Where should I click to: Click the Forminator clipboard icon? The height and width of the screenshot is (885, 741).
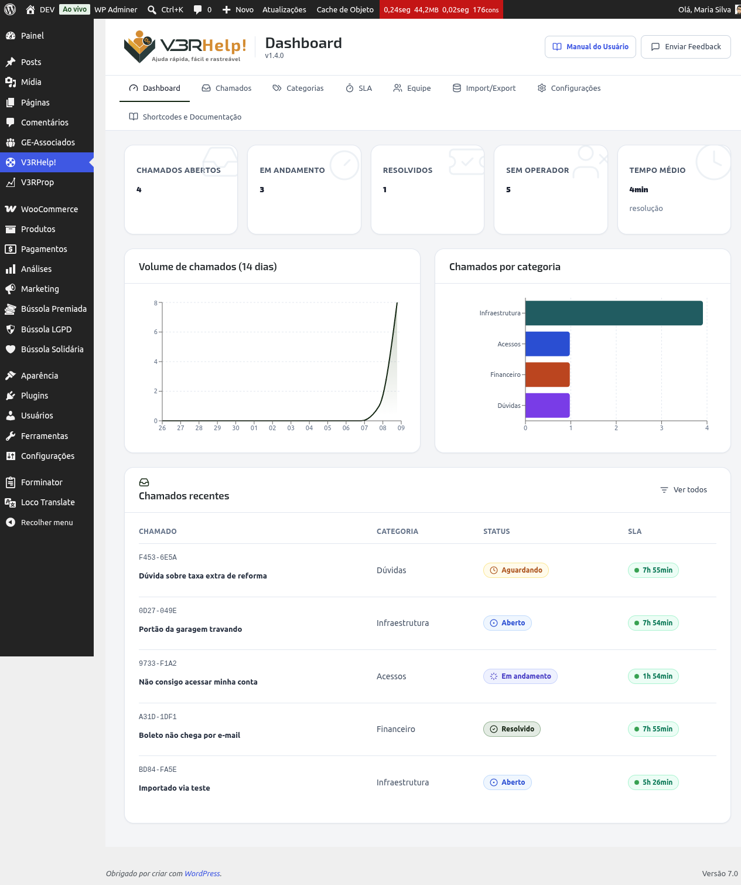point(11,482)
